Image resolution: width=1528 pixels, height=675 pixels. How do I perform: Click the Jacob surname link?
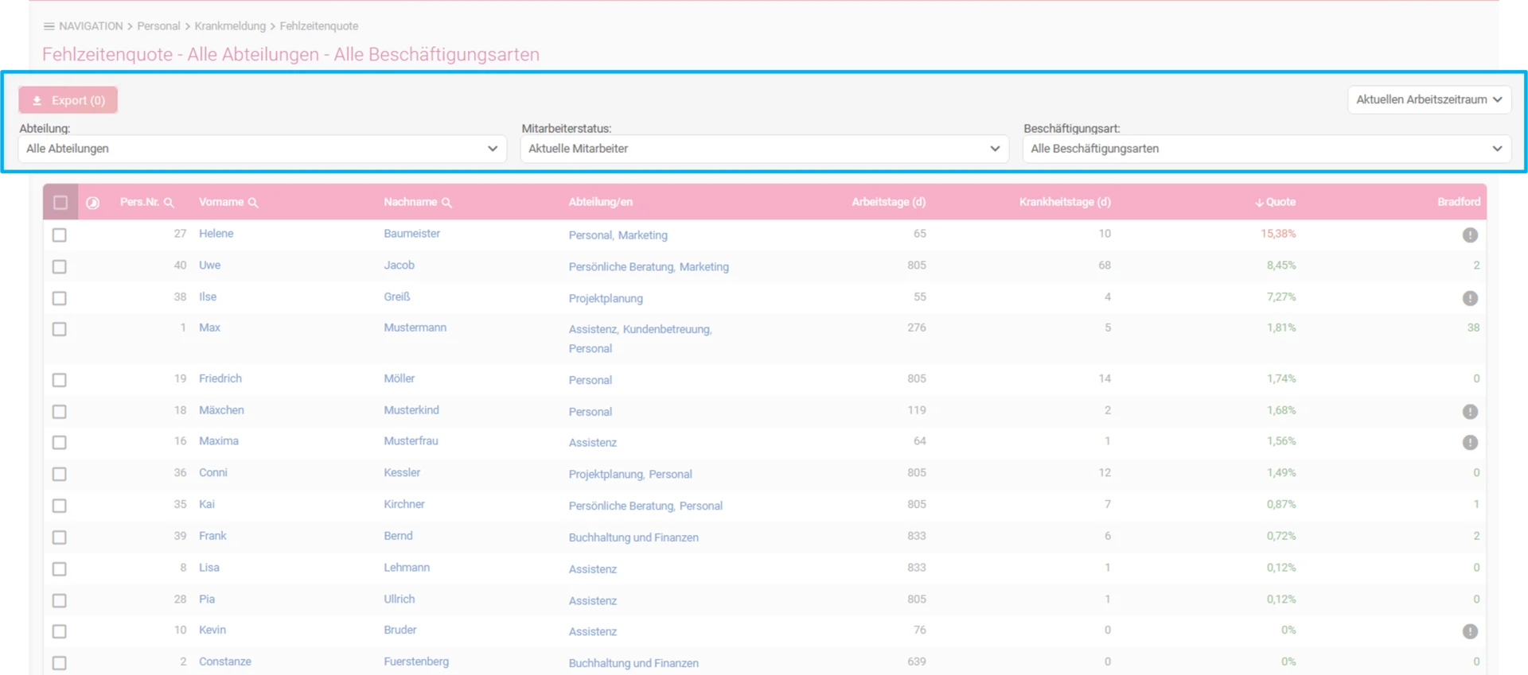(399, 266)
